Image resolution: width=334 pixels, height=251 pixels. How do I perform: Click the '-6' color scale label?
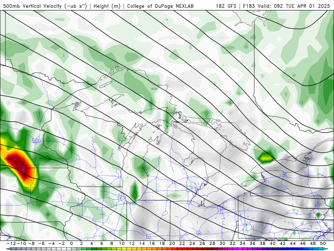pyautogui.click(x=41, y=243)
